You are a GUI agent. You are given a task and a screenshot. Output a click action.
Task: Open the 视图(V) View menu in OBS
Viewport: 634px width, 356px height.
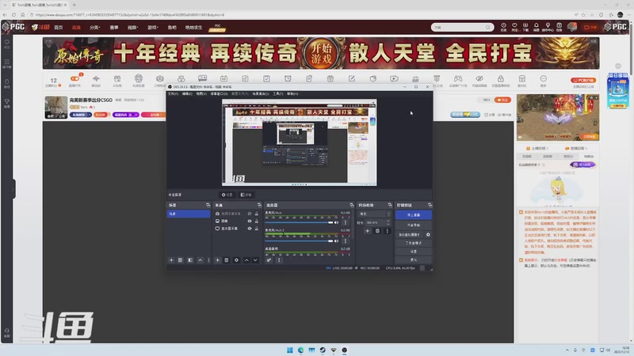click(201, 93)
